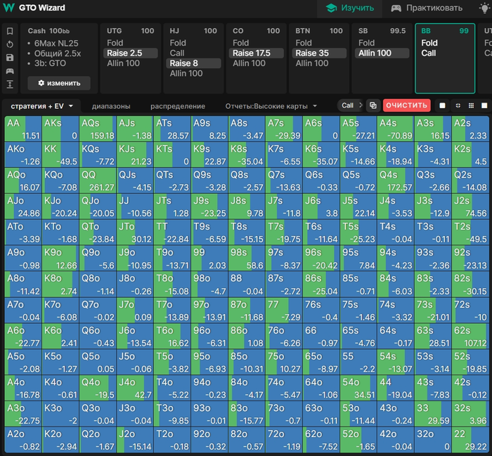Image resolution: width=492 pixels, height=456 pixels.
Task: Click the JTo cell showing 30.12
Action: (135, 233)
